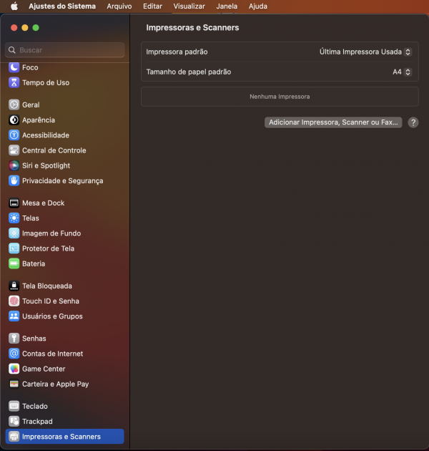Open Contas de Internet label
This screenshot has height=451, width=429.
[x=53, y=354]
